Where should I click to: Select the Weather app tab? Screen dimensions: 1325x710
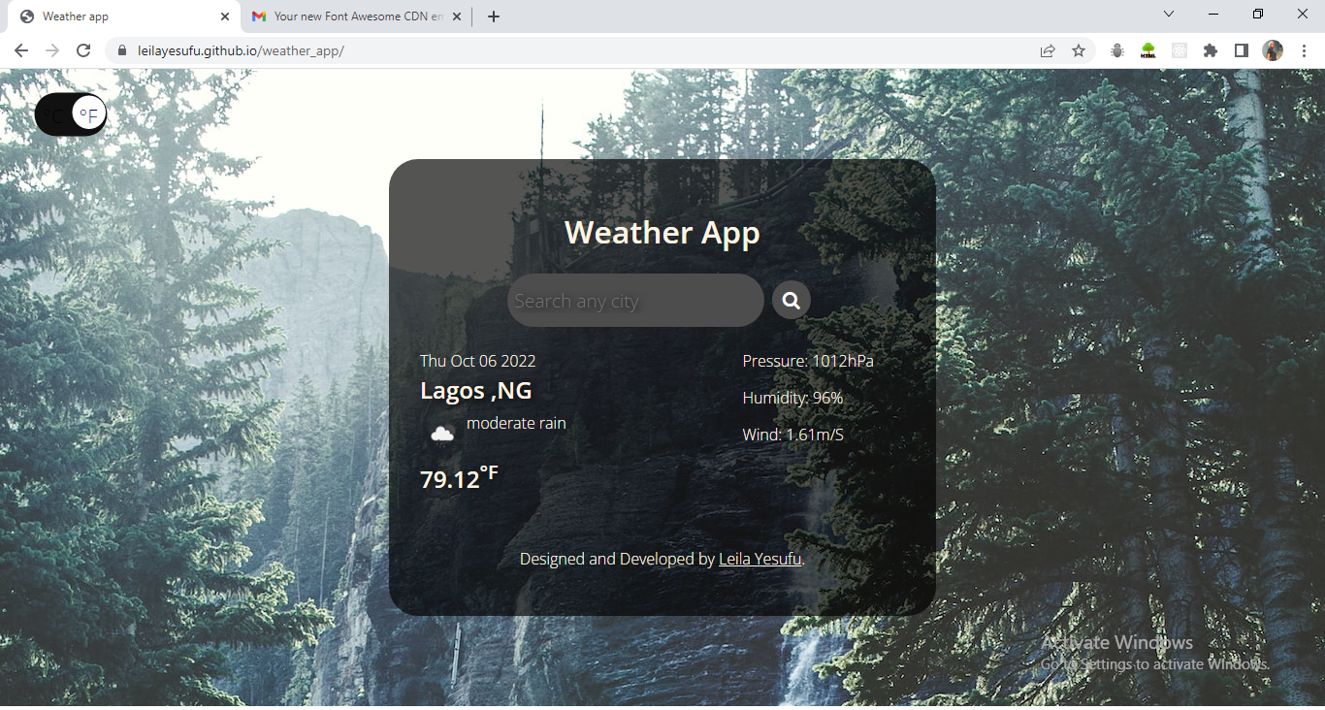116,16
